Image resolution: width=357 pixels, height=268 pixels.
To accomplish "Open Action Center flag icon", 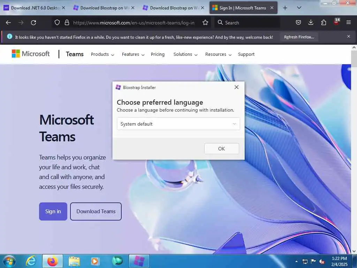I will click(313, 261).
